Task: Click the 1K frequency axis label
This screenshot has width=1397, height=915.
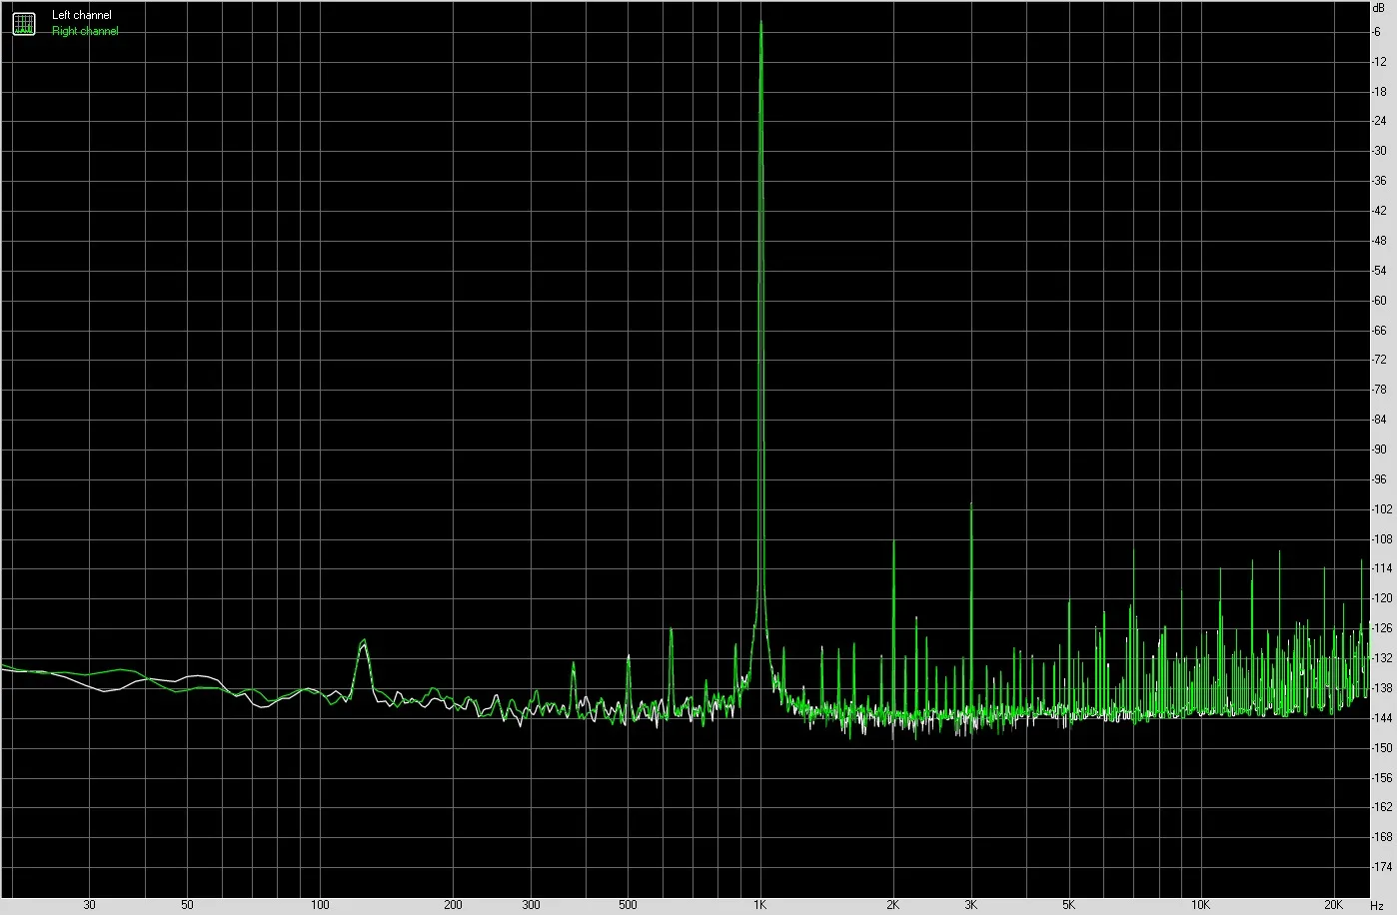Action: [x=759, y=905]
